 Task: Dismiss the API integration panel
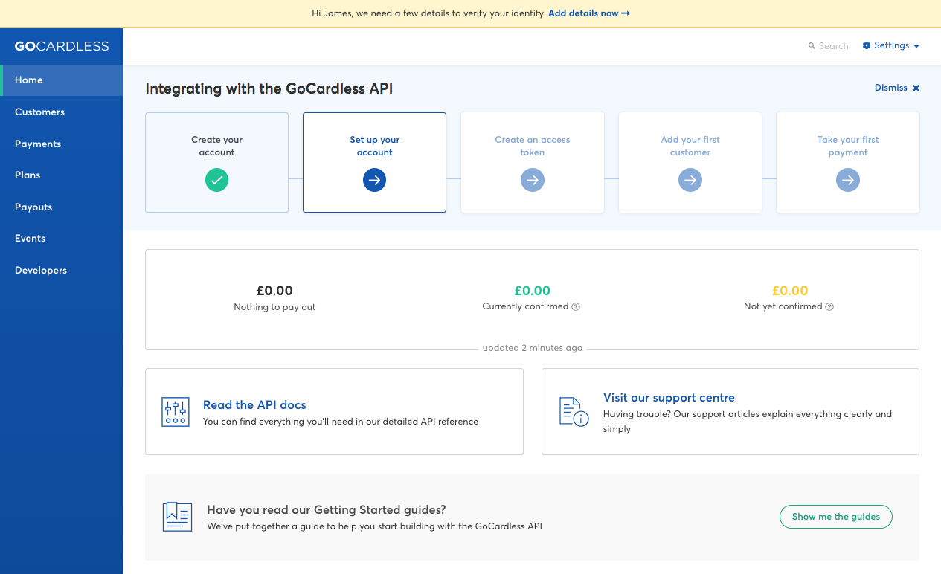(897, 88)
